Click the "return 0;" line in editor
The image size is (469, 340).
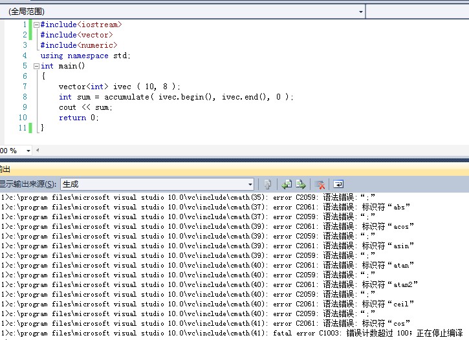pos(79,118)
